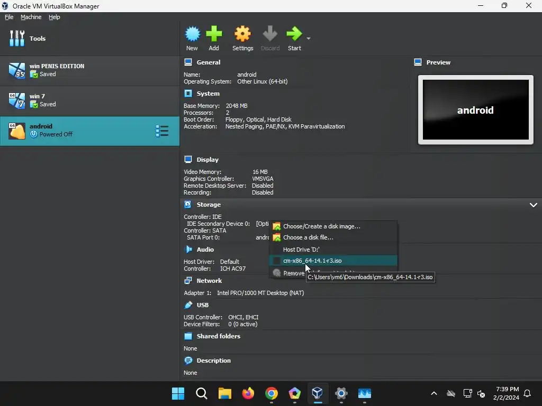Click the Display section monitor icon

(x=188, y=160)
